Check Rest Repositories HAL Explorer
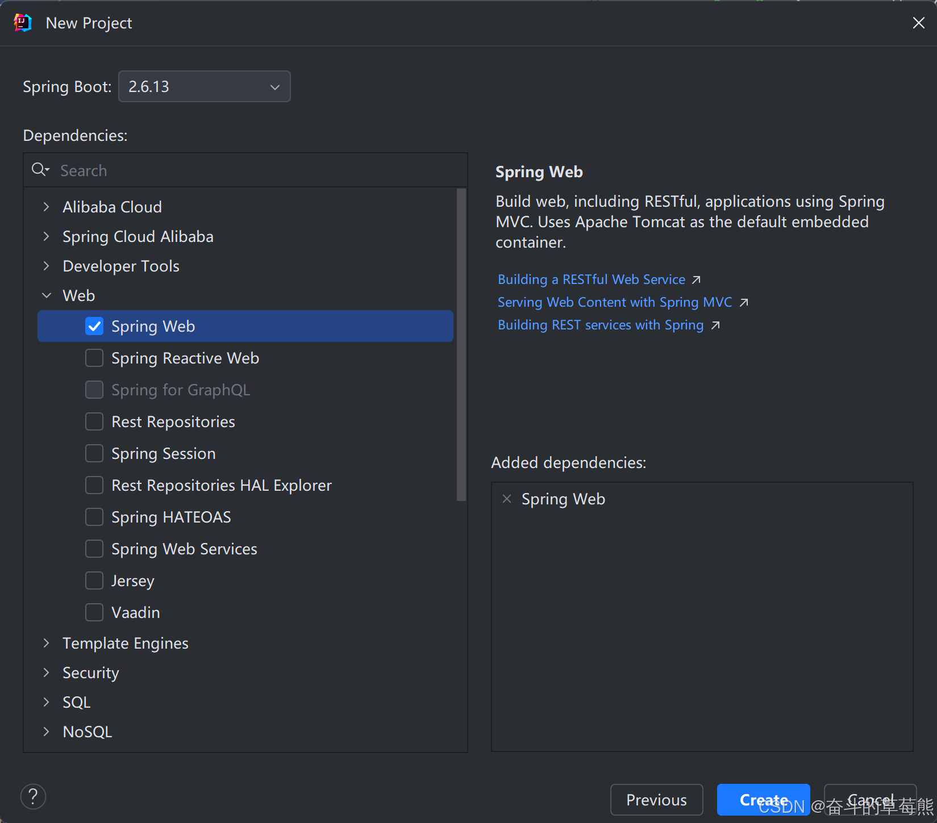Viewport: 937px width, 823px height. click(x=94, y=485)
